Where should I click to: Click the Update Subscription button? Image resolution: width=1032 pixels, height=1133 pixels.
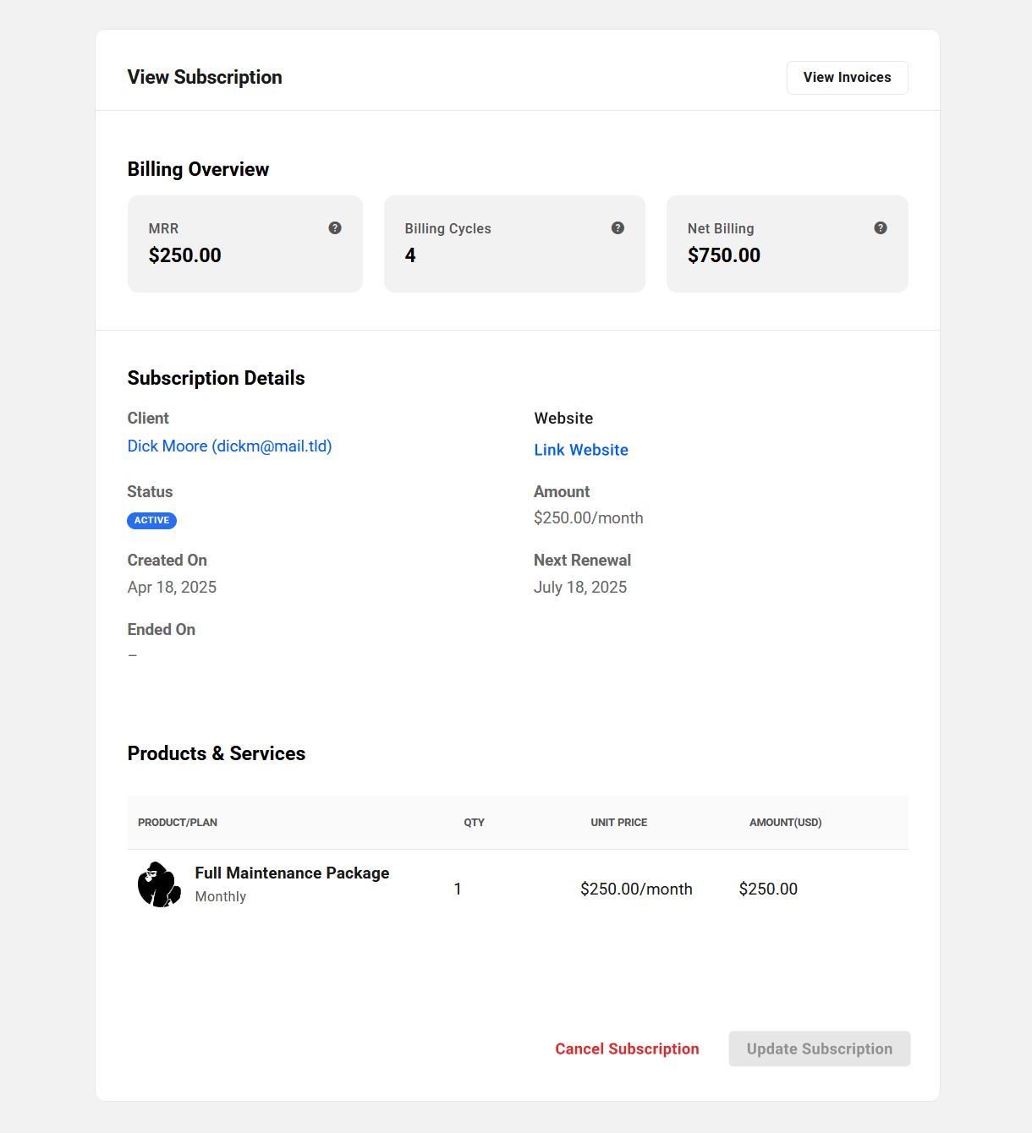tap(820, 1048)
